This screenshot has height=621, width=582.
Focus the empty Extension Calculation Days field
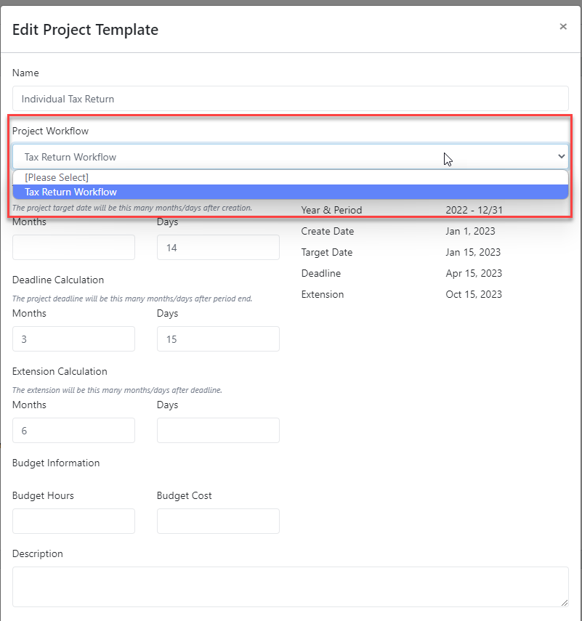click(218, 430)
